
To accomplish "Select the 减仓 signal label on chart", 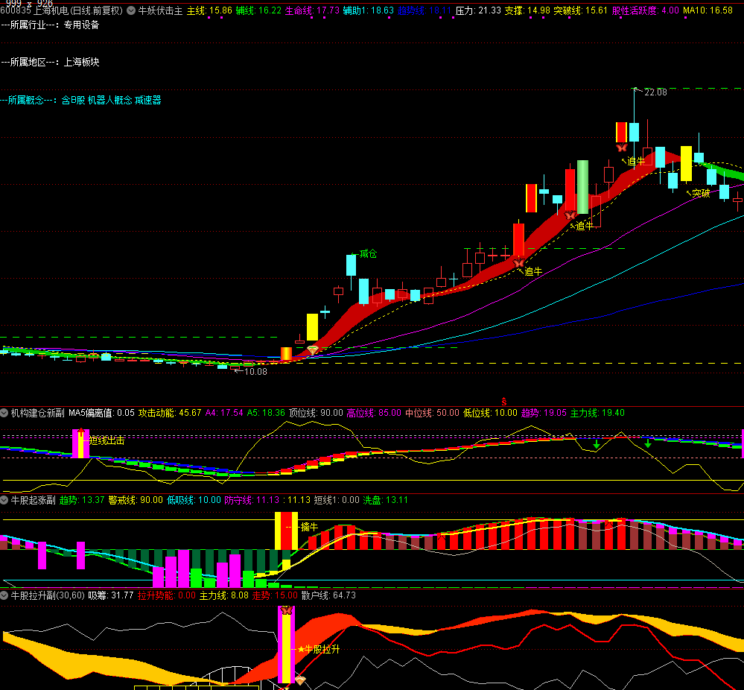I will click(368, 253).
